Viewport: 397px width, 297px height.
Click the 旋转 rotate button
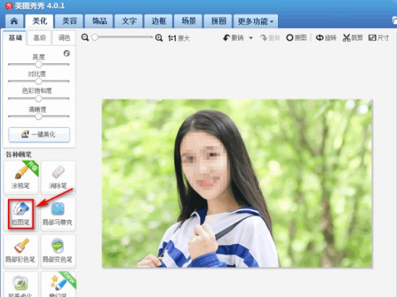click(326, 38)
